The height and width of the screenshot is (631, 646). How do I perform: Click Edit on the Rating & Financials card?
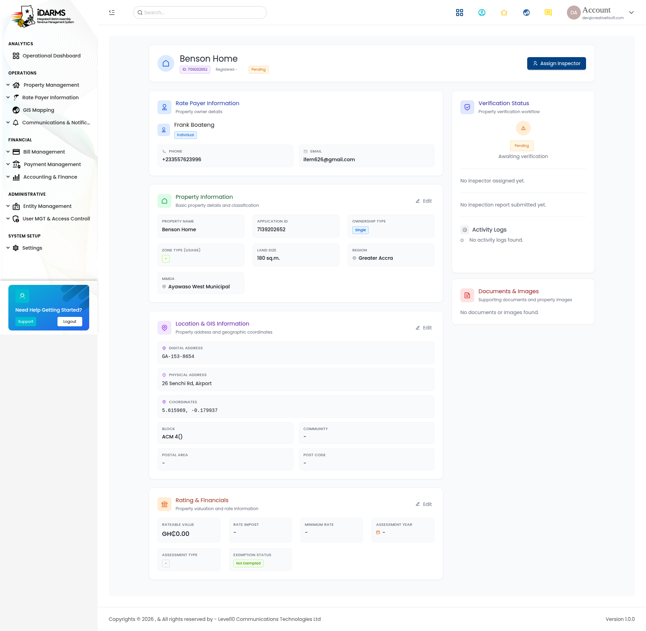[x=424, y=504]
